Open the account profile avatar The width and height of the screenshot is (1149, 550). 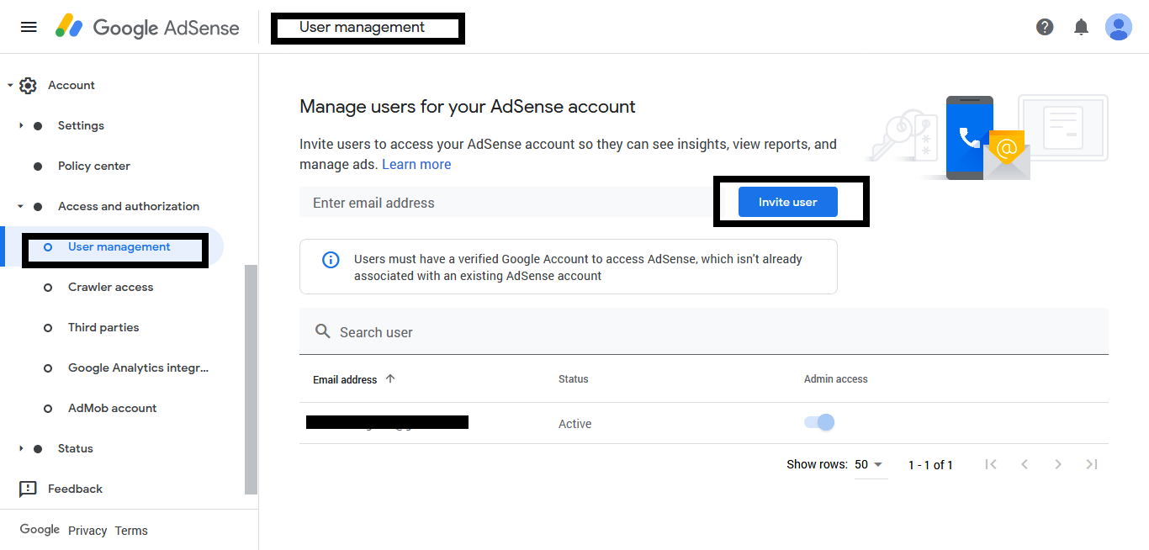(1118, 27)
